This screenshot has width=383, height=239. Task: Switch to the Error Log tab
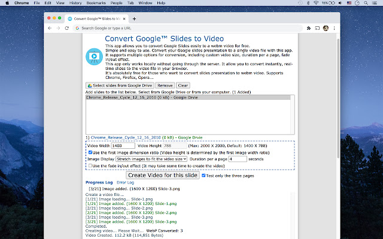click(x=125, y=182)
